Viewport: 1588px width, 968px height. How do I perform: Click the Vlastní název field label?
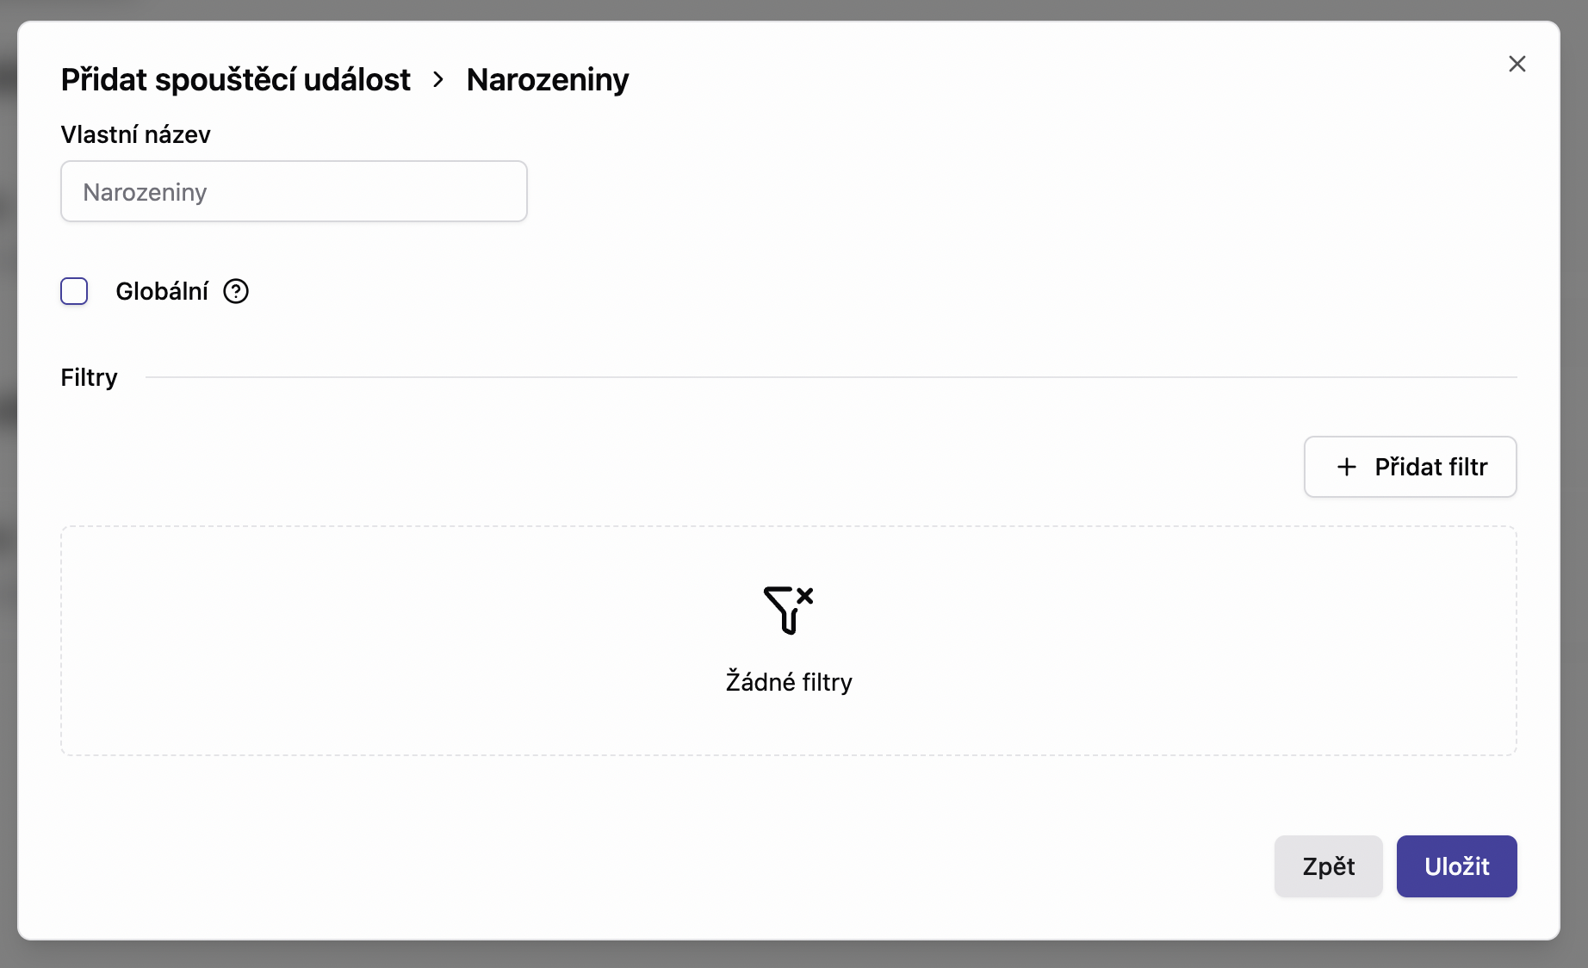[x=135, y=134]
